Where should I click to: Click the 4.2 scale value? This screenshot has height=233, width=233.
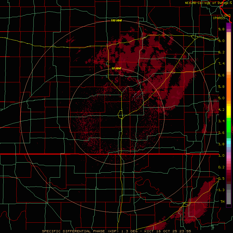pyautogui.click(x=221, y=110)
